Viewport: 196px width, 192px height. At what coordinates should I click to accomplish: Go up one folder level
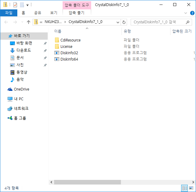point(29,22)
